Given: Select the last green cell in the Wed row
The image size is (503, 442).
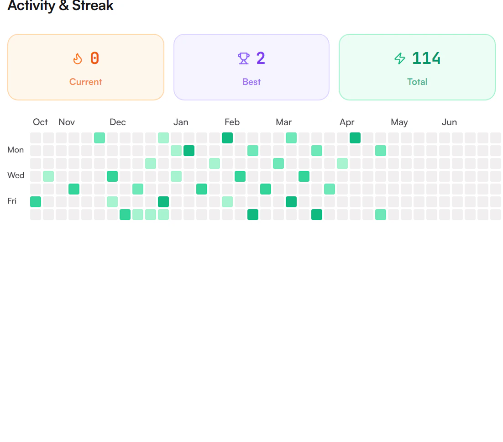Looking at the screenshot, I should coord(304,176).
